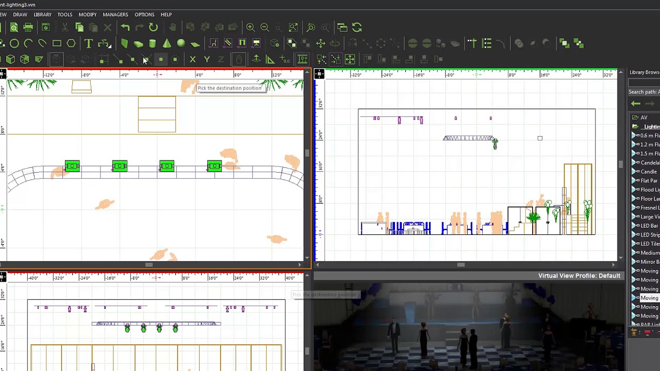Select the hexagon polygon tool
The image size is (660, 371).
(x=71, y=43)
